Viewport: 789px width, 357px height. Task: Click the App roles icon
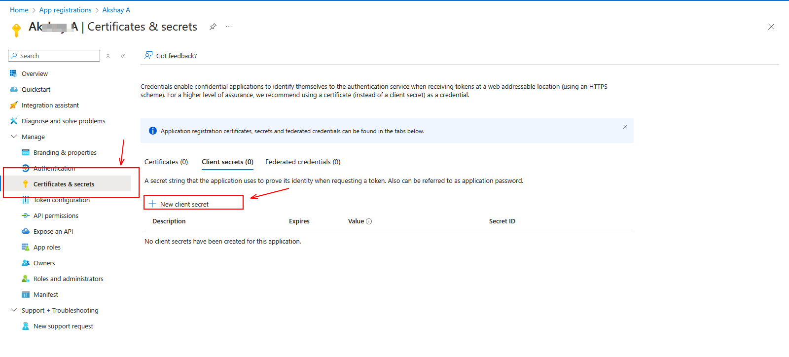(x=26, y=247)
